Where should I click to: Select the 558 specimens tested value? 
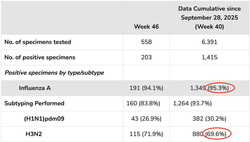click(x=146, y=42)
